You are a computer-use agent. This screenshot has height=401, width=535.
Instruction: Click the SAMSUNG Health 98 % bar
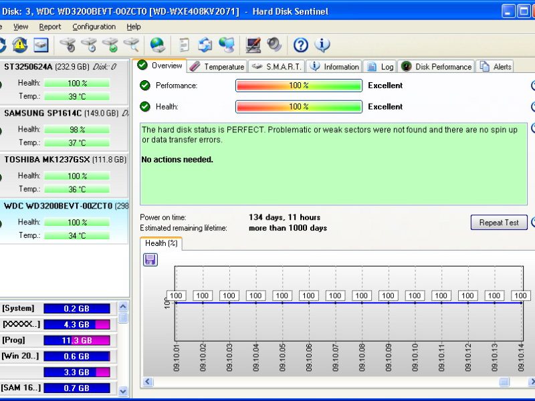pos(77,130)
